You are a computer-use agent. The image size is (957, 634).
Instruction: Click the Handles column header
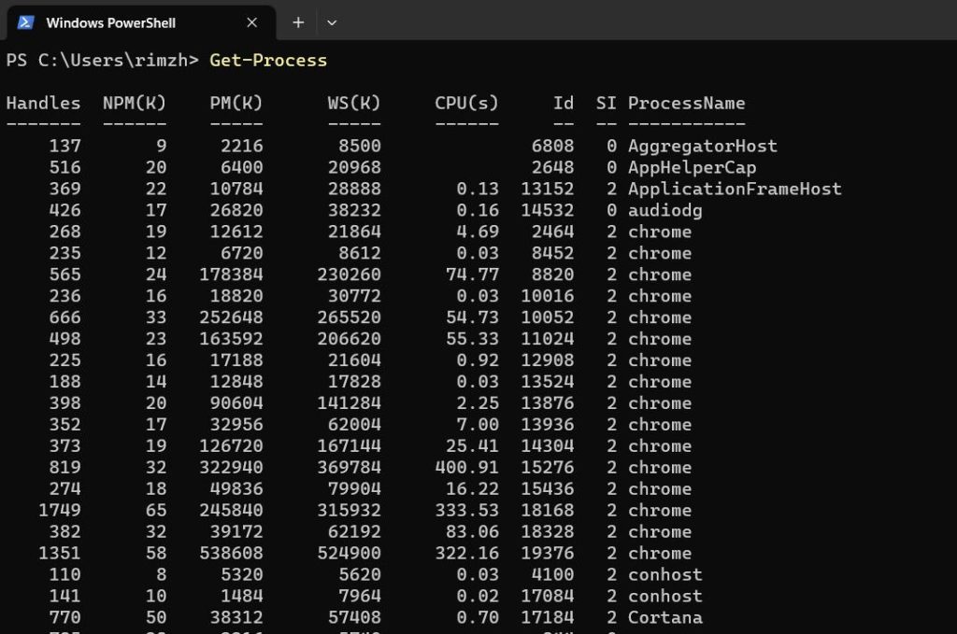click(43, 103)
